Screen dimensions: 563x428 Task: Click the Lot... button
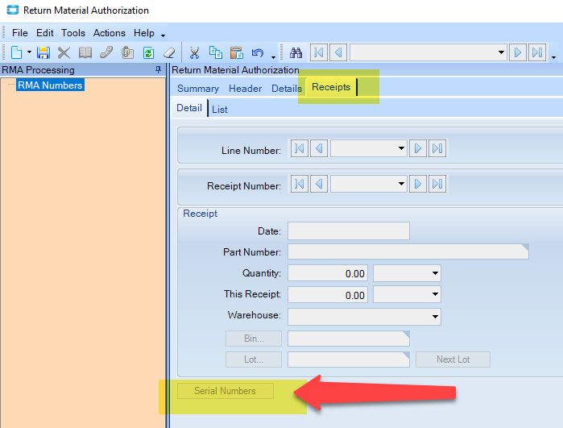[254, 359]
